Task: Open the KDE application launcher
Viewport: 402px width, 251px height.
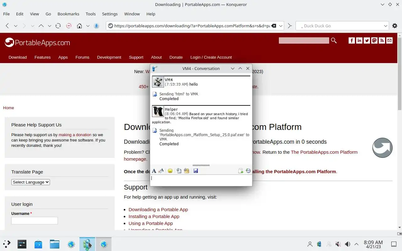Action: coord(7,244)
